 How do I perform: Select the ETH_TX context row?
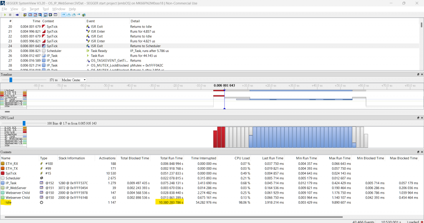pos(210,168)
